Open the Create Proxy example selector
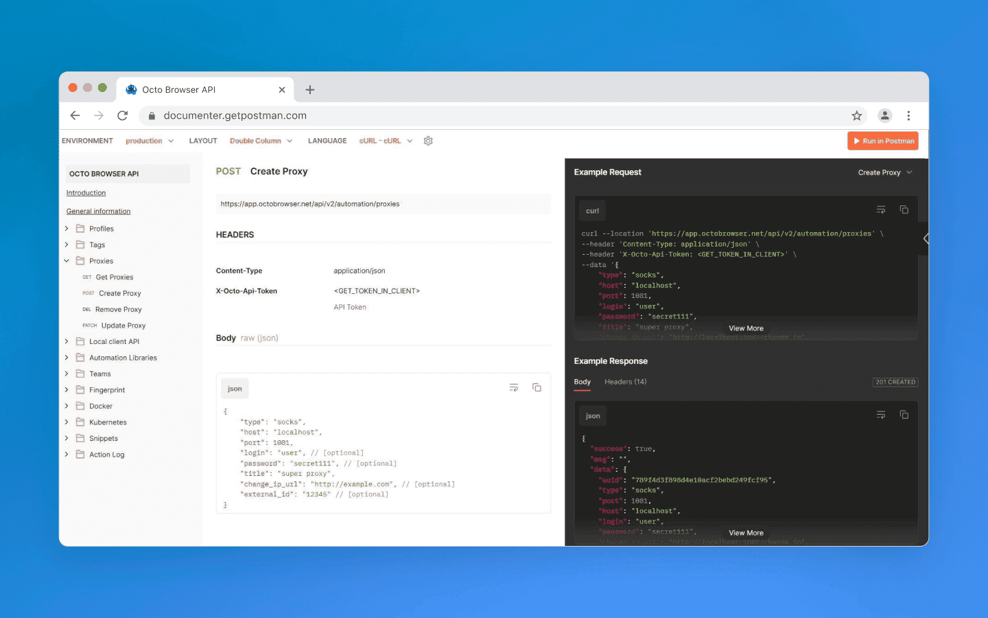 pos(885,172)
